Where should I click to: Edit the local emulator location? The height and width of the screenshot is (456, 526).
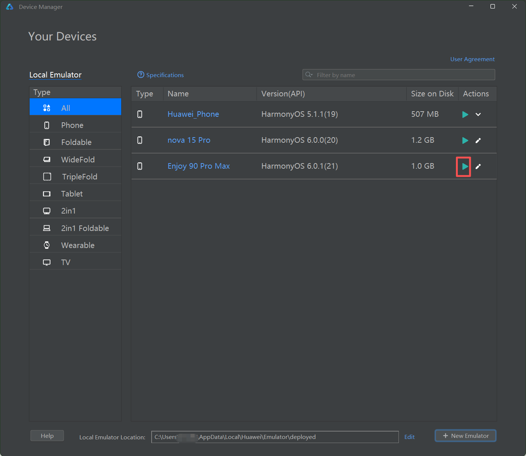(409, 437)
